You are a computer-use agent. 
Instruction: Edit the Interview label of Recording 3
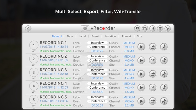(97, 70)
